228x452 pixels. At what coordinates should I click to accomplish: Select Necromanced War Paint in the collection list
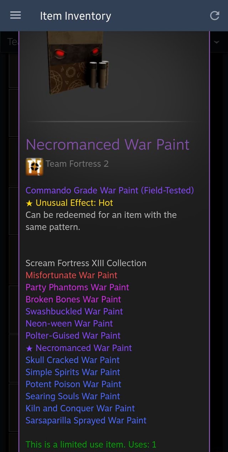point(83,348)
